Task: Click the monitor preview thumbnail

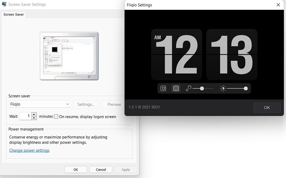Action: [x=69, y=56]
